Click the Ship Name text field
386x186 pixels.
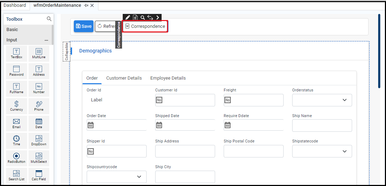[x=322, y=126]
